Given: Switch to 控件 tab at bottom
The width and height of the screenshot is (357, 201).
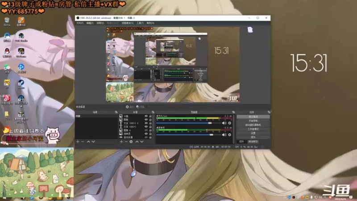Looking at the screenshot, I should coord(241,142).
